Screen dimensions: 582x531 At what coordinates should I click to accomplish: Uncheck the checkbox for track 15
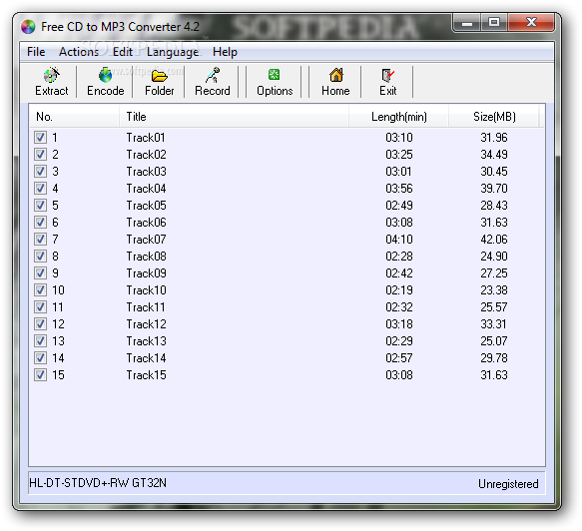[x=40, y=375]
